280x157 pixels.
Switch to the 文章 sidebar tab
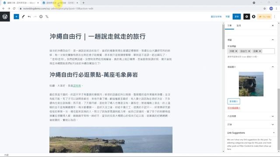point(229,26)
